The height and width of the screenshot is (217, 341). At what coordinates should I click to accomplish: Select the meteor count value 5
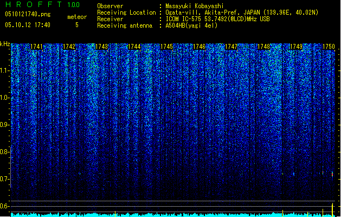77,25
